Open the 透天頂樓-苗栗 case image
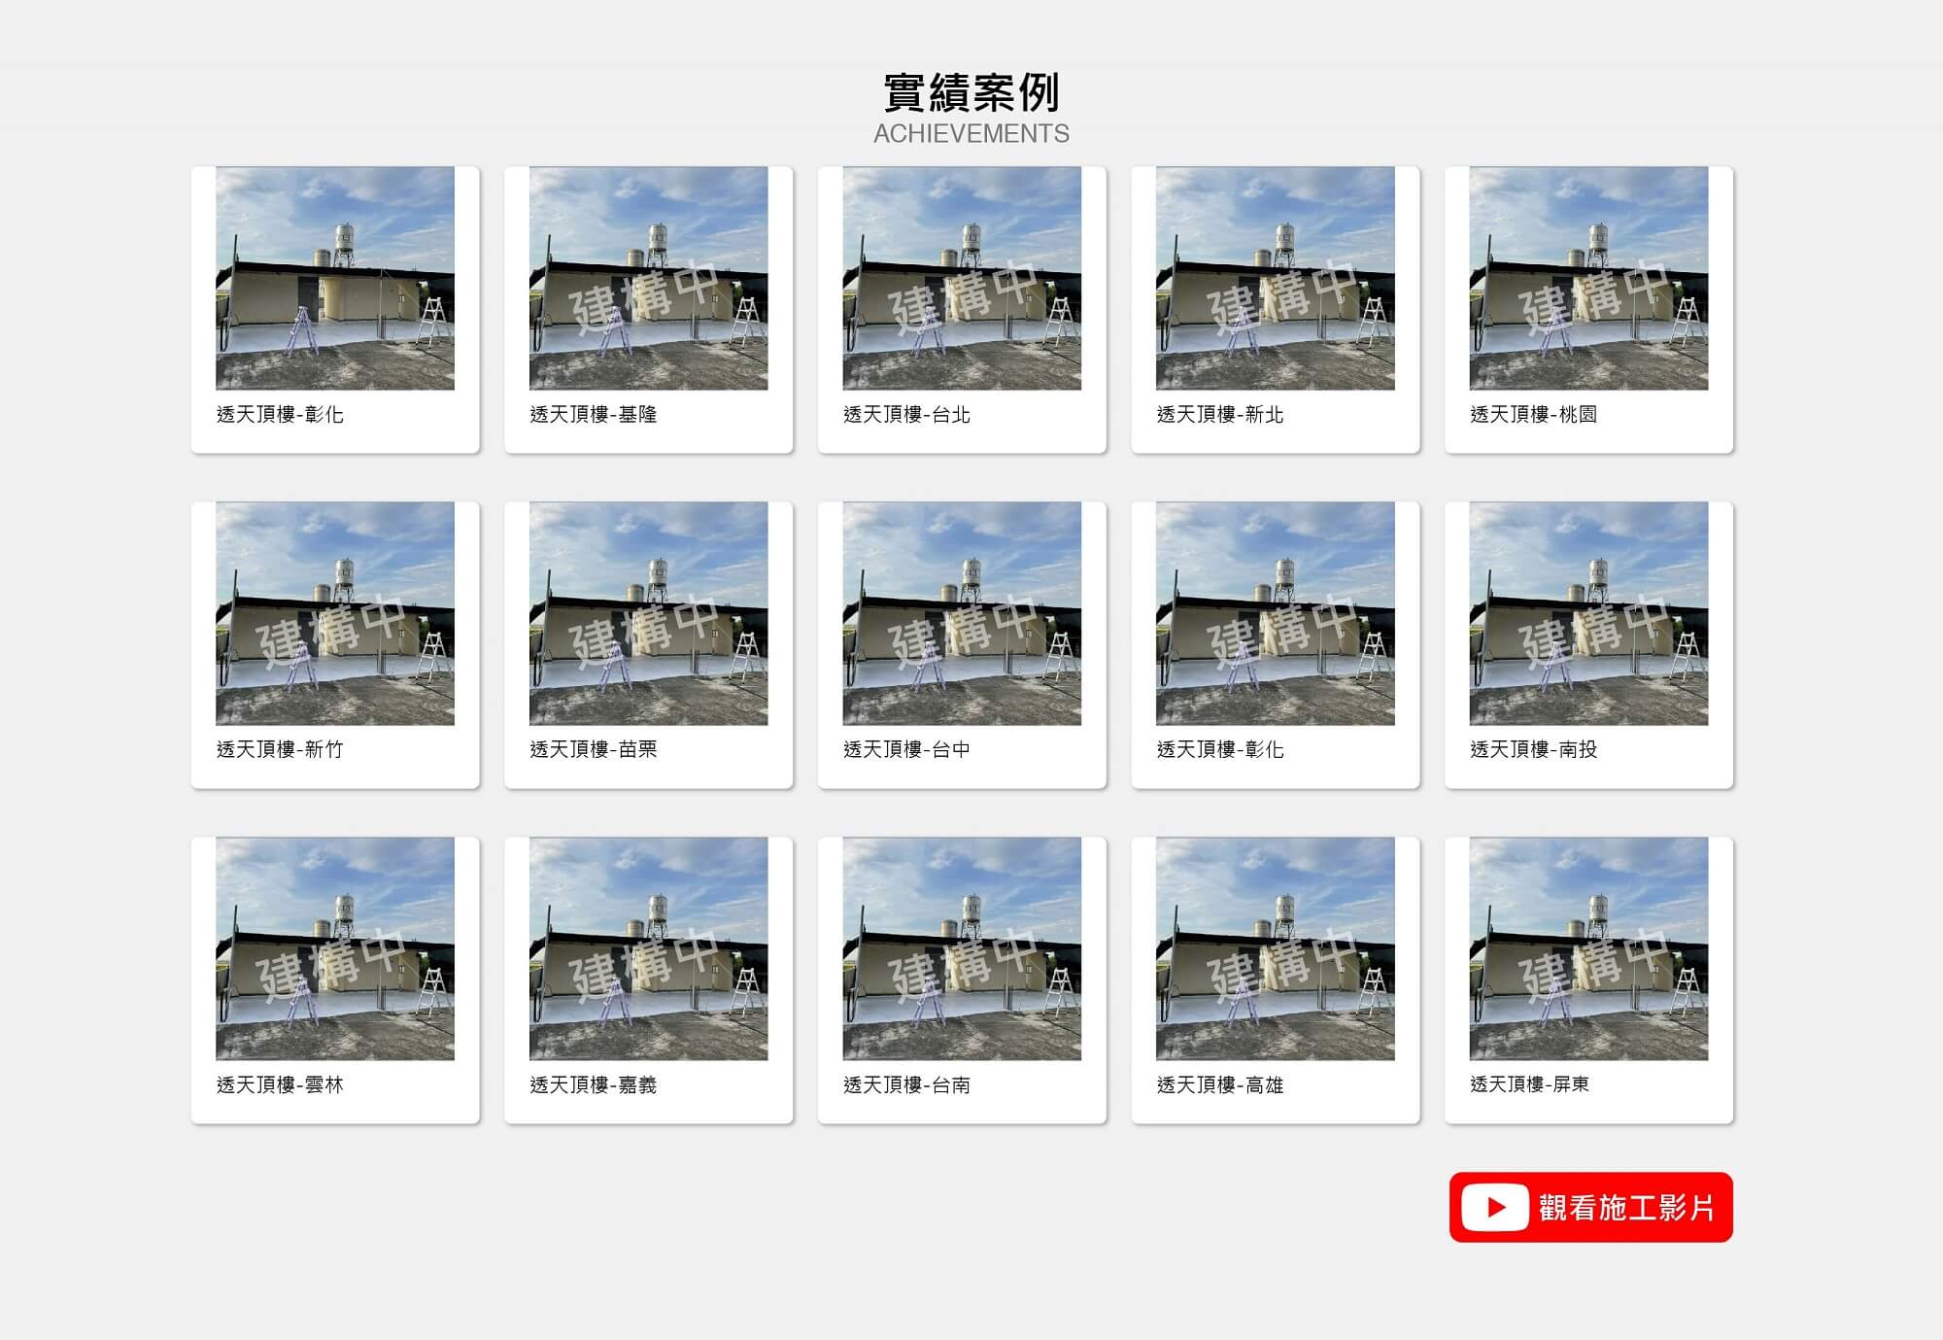The image size is (1943, 1340). pyautogui.click(x=648, y=613)
